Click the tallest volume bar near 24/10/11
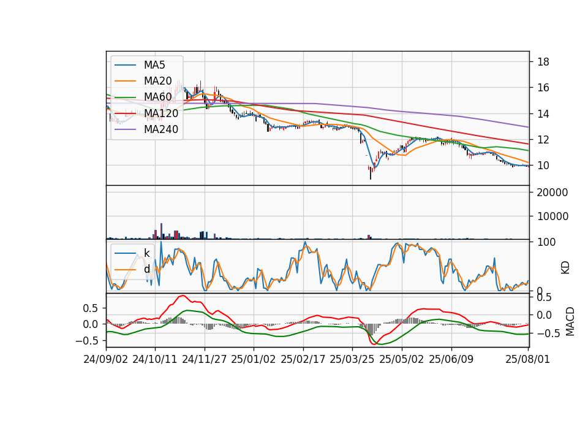Image resolution: width=588 pixels, height=423 pixels. pos(161,231)
